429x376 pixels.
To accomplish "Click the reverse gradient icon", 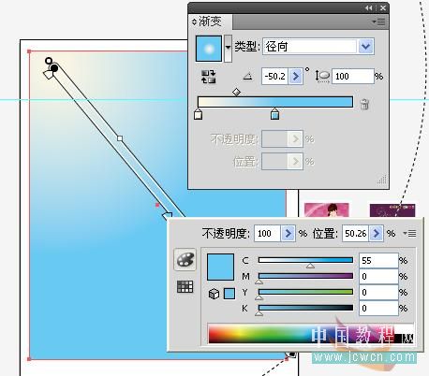I will coord(208,77).
